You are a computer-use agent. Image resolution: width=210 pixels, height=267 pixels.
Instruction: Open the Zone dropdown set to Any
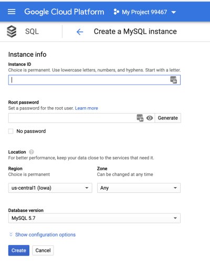click(x=139, y=188)
